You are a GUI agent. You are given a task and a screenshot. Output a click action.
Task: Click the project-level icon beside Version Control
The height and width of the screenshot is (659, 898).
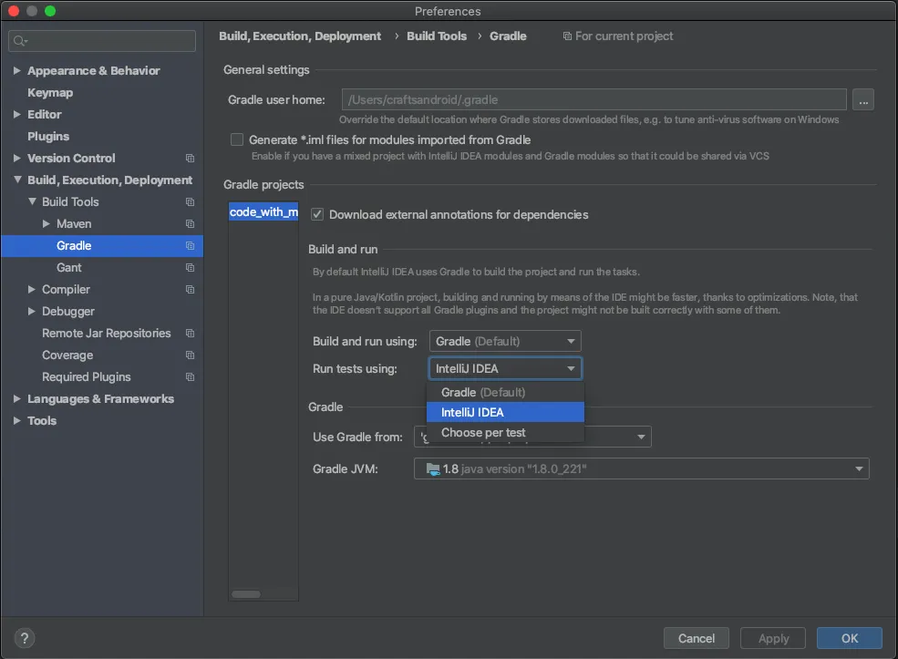(190, 159)
